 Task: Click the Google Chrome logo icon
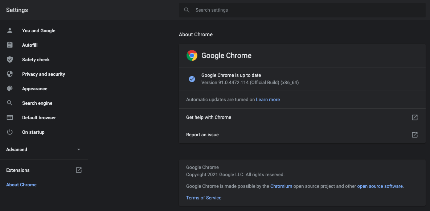point(192,55)
